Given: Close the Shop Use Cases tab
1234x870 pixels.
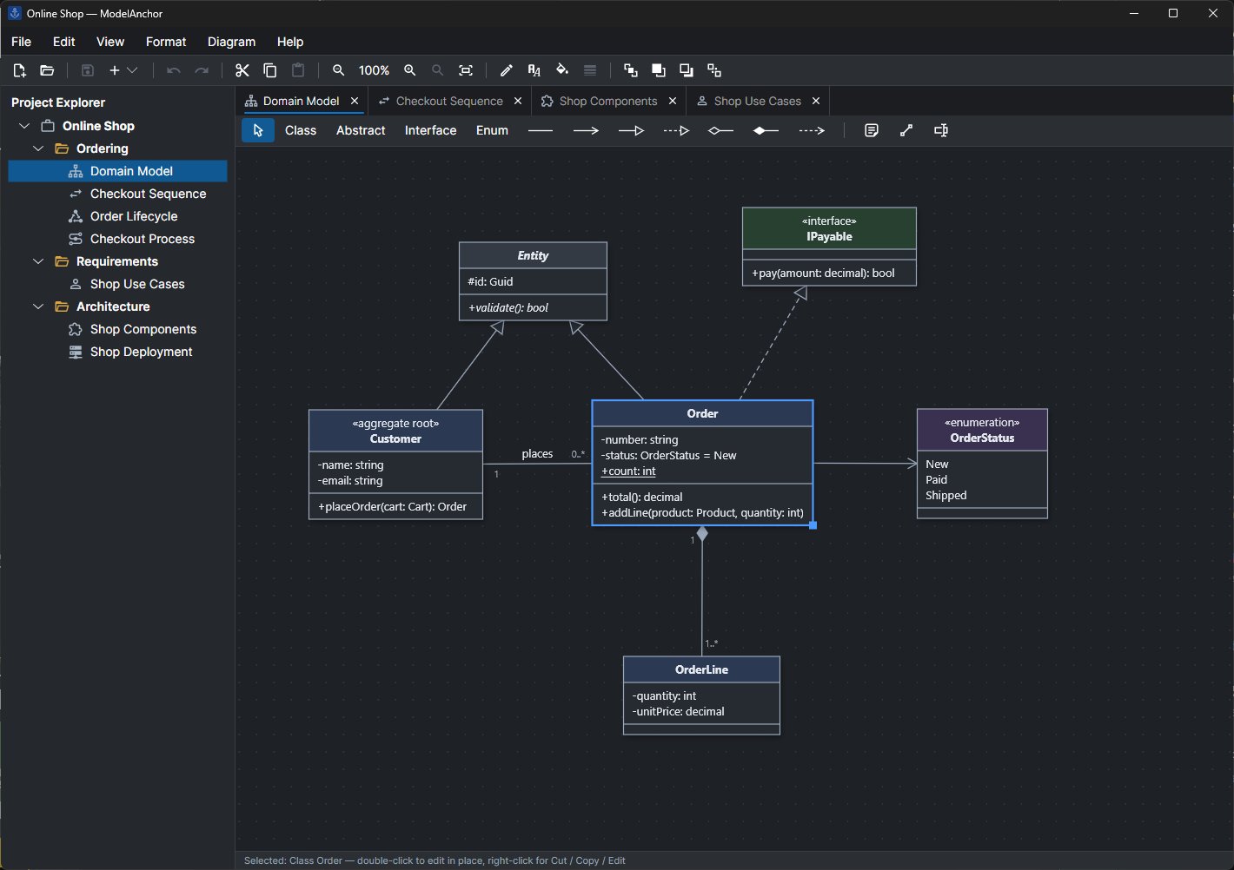Looking at the screenshot, I should (x=816, y=102).
